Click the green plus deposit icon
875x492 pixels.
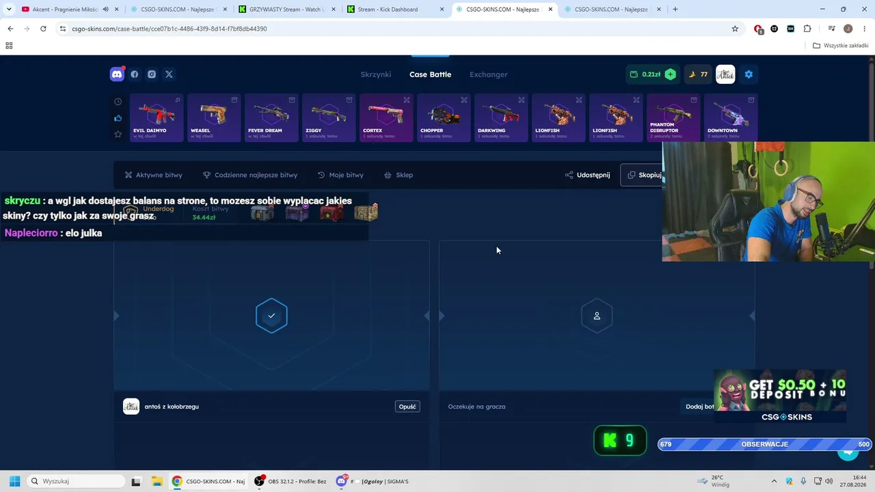(670, 74)
